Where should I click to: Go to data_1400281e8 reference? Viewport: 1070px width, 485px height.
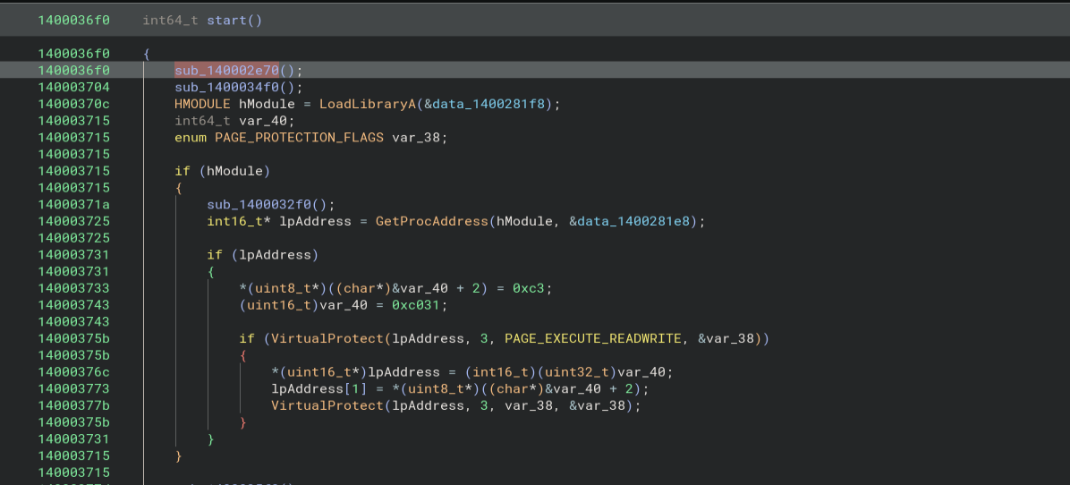(x=632, y=222)
